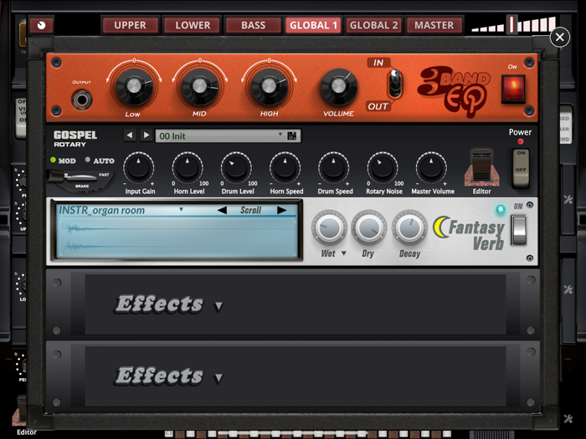The height and width of the screenshot is (439, 586).
Task: Click the Fantasy Verb logo
Action: click(470, 233)
